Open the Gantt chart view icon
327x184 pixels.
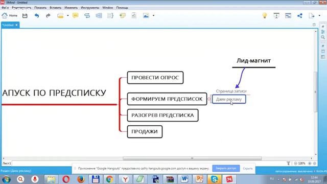coord(288,16)
